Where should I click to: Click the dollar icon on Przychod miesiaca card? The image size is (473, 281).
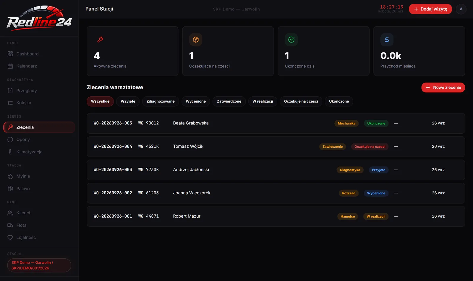pos(387,40)
